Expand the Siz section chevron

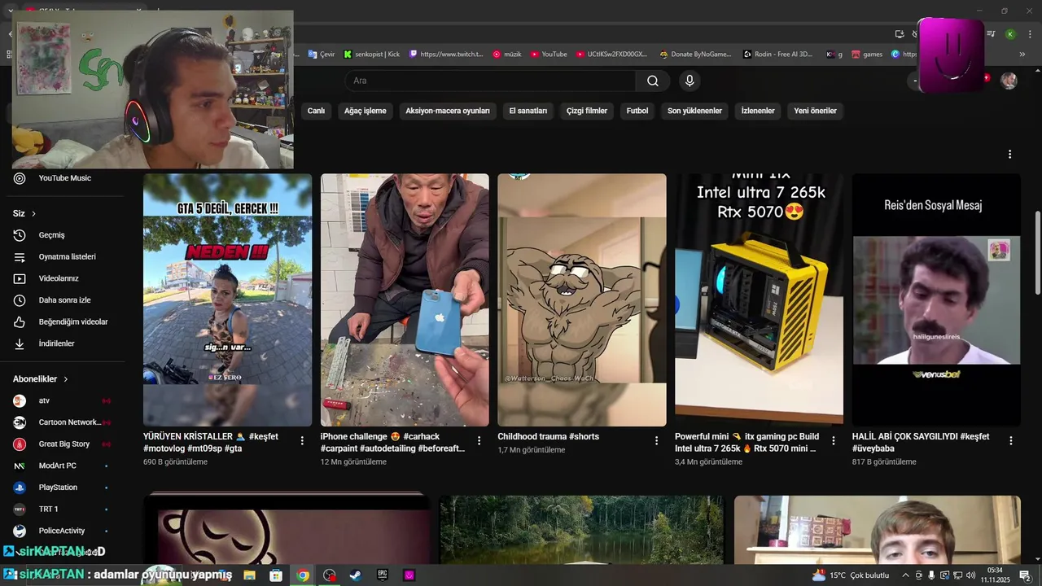point(33,213)
